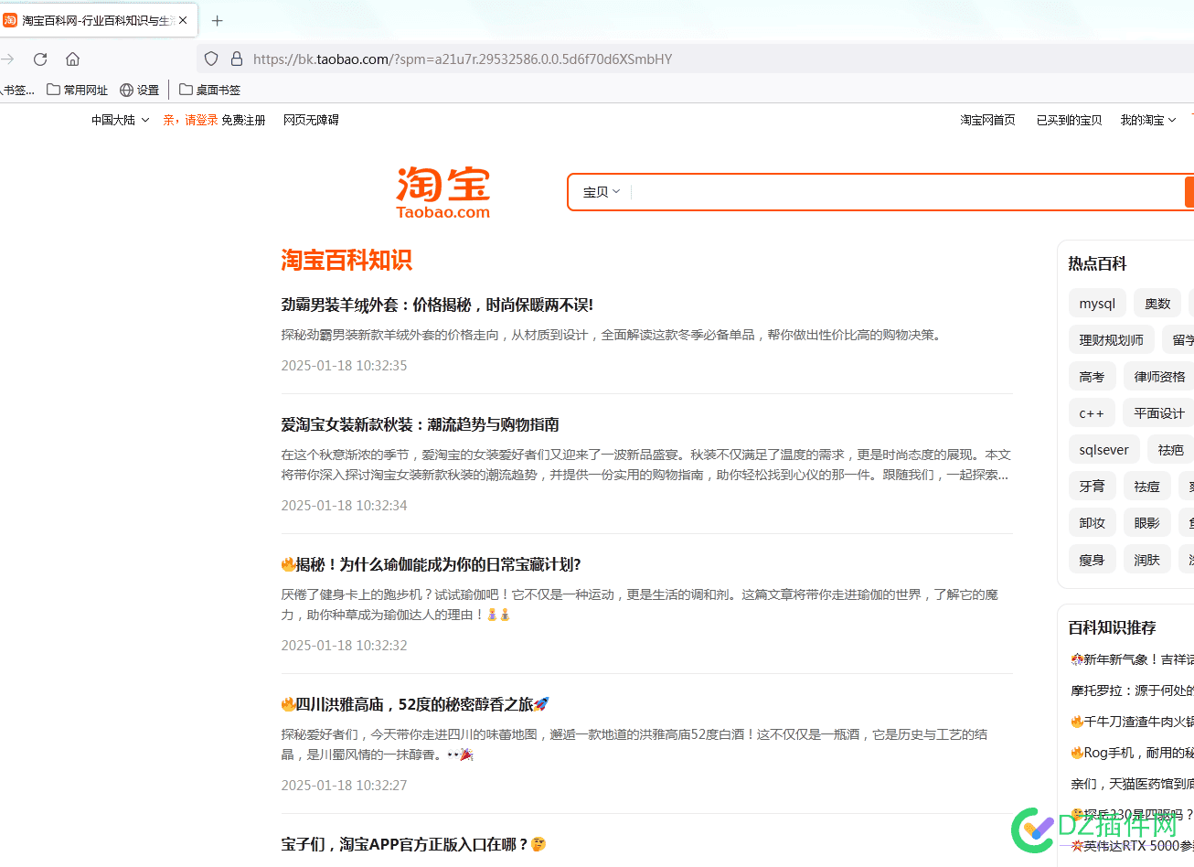The width and height of the screenshot is (1194, 867).
Task: Open a new tab with plus button
Action: (x=218, y=20)
